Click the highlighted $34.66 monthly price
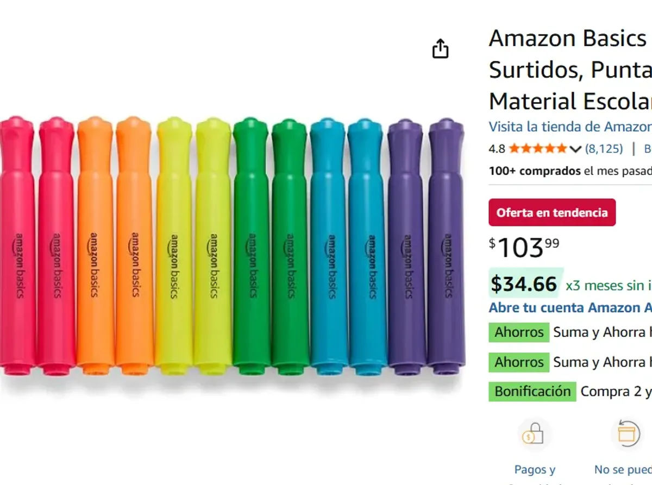 point(524,284)
